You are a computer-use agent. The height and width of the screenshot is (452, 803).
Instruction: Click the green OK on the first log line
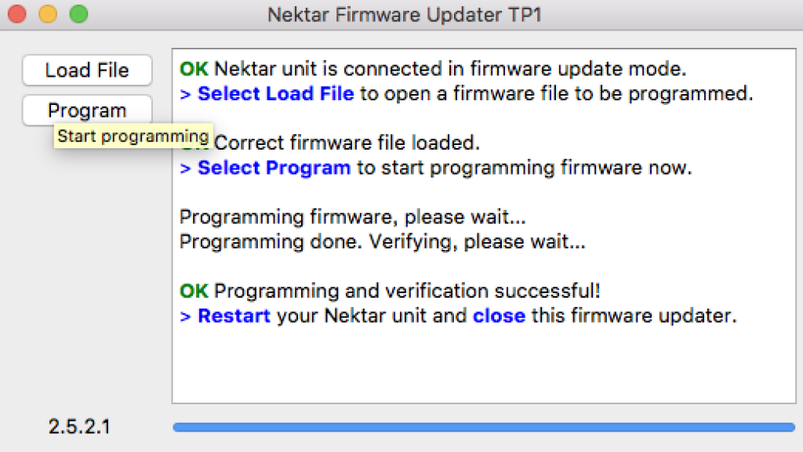pos(194,70)
